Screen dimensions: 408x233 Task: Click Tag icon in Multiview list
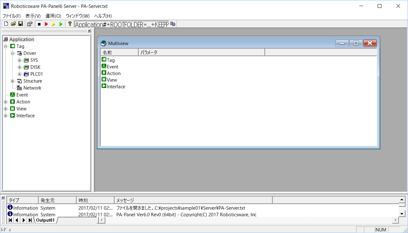(x=104, y=60)
